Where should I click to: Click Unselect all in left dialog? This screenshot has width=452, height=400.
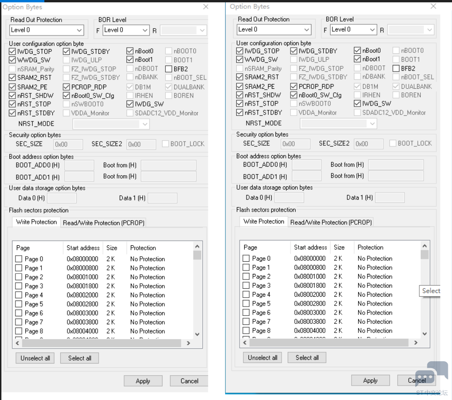pyautogui.click(x=35, y=358)
